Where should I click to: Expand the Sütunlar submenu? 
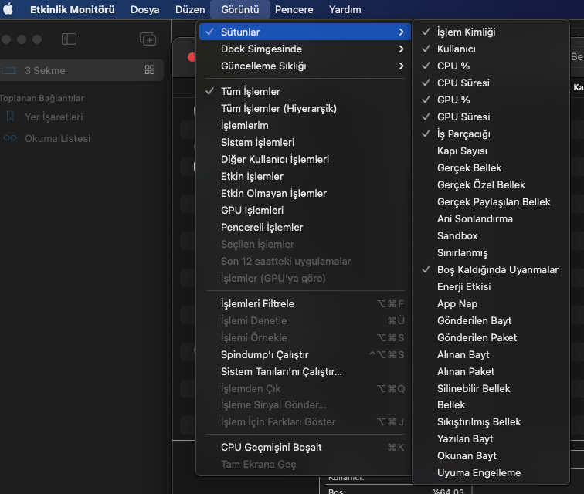point(305,32)
